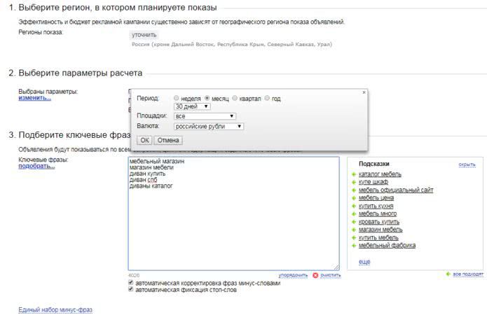The image size is (487, 315).
Task: Close the period settings popup with X
Action: tap(364, 92)
